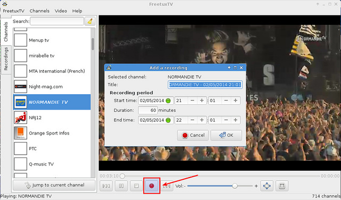Toggle fullscreen mode icon

pyautogui.click(x=267, y=186)
